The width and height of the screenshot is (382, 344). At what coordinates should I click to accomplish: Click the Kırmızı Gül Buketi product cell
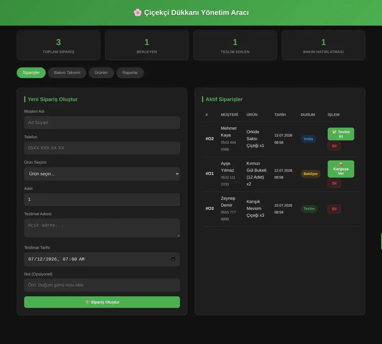click(257, 174)
